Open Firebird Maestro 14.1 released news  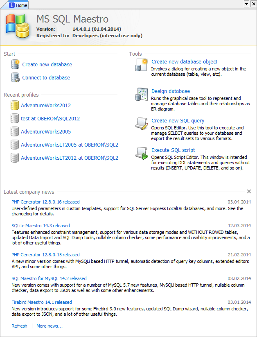41,302
